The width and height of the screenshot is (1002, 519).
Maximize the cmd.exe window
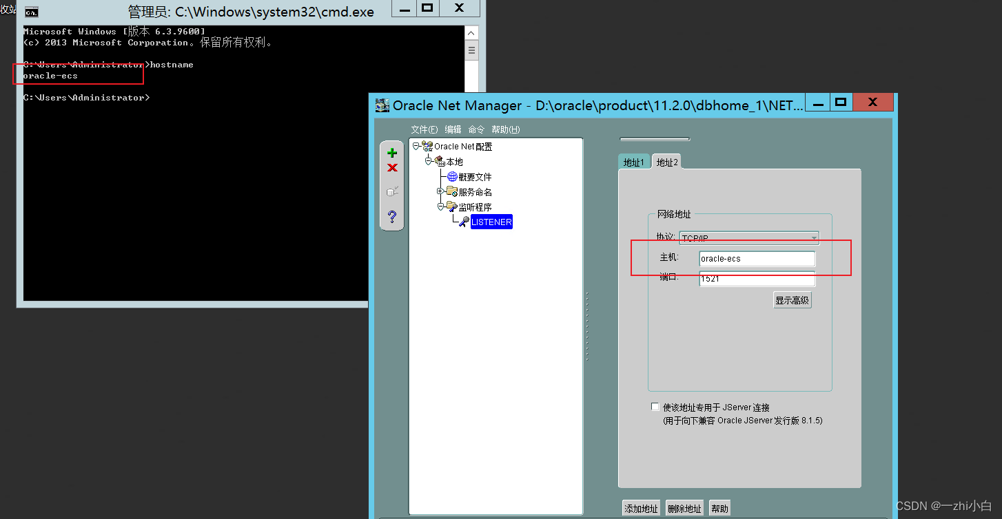427,8
